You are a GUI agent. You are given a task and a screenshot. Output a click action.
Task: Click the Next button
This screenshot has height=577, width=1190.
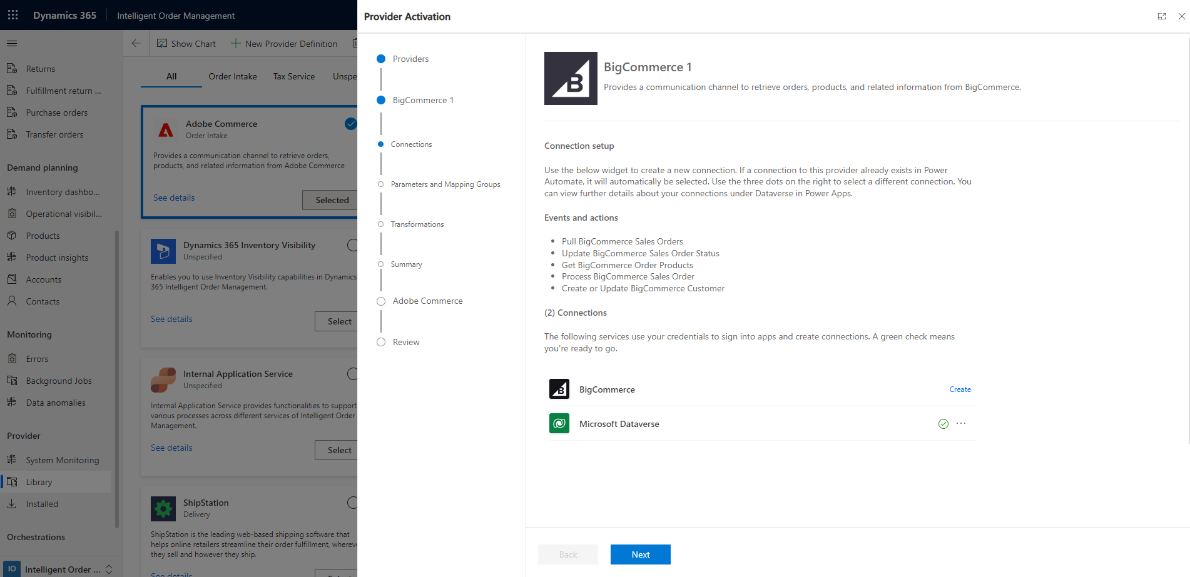click(640, 554)
